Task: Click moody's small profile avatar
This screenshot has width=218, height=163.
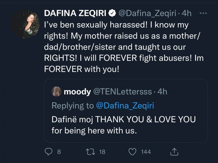Action: pos(56,92)
